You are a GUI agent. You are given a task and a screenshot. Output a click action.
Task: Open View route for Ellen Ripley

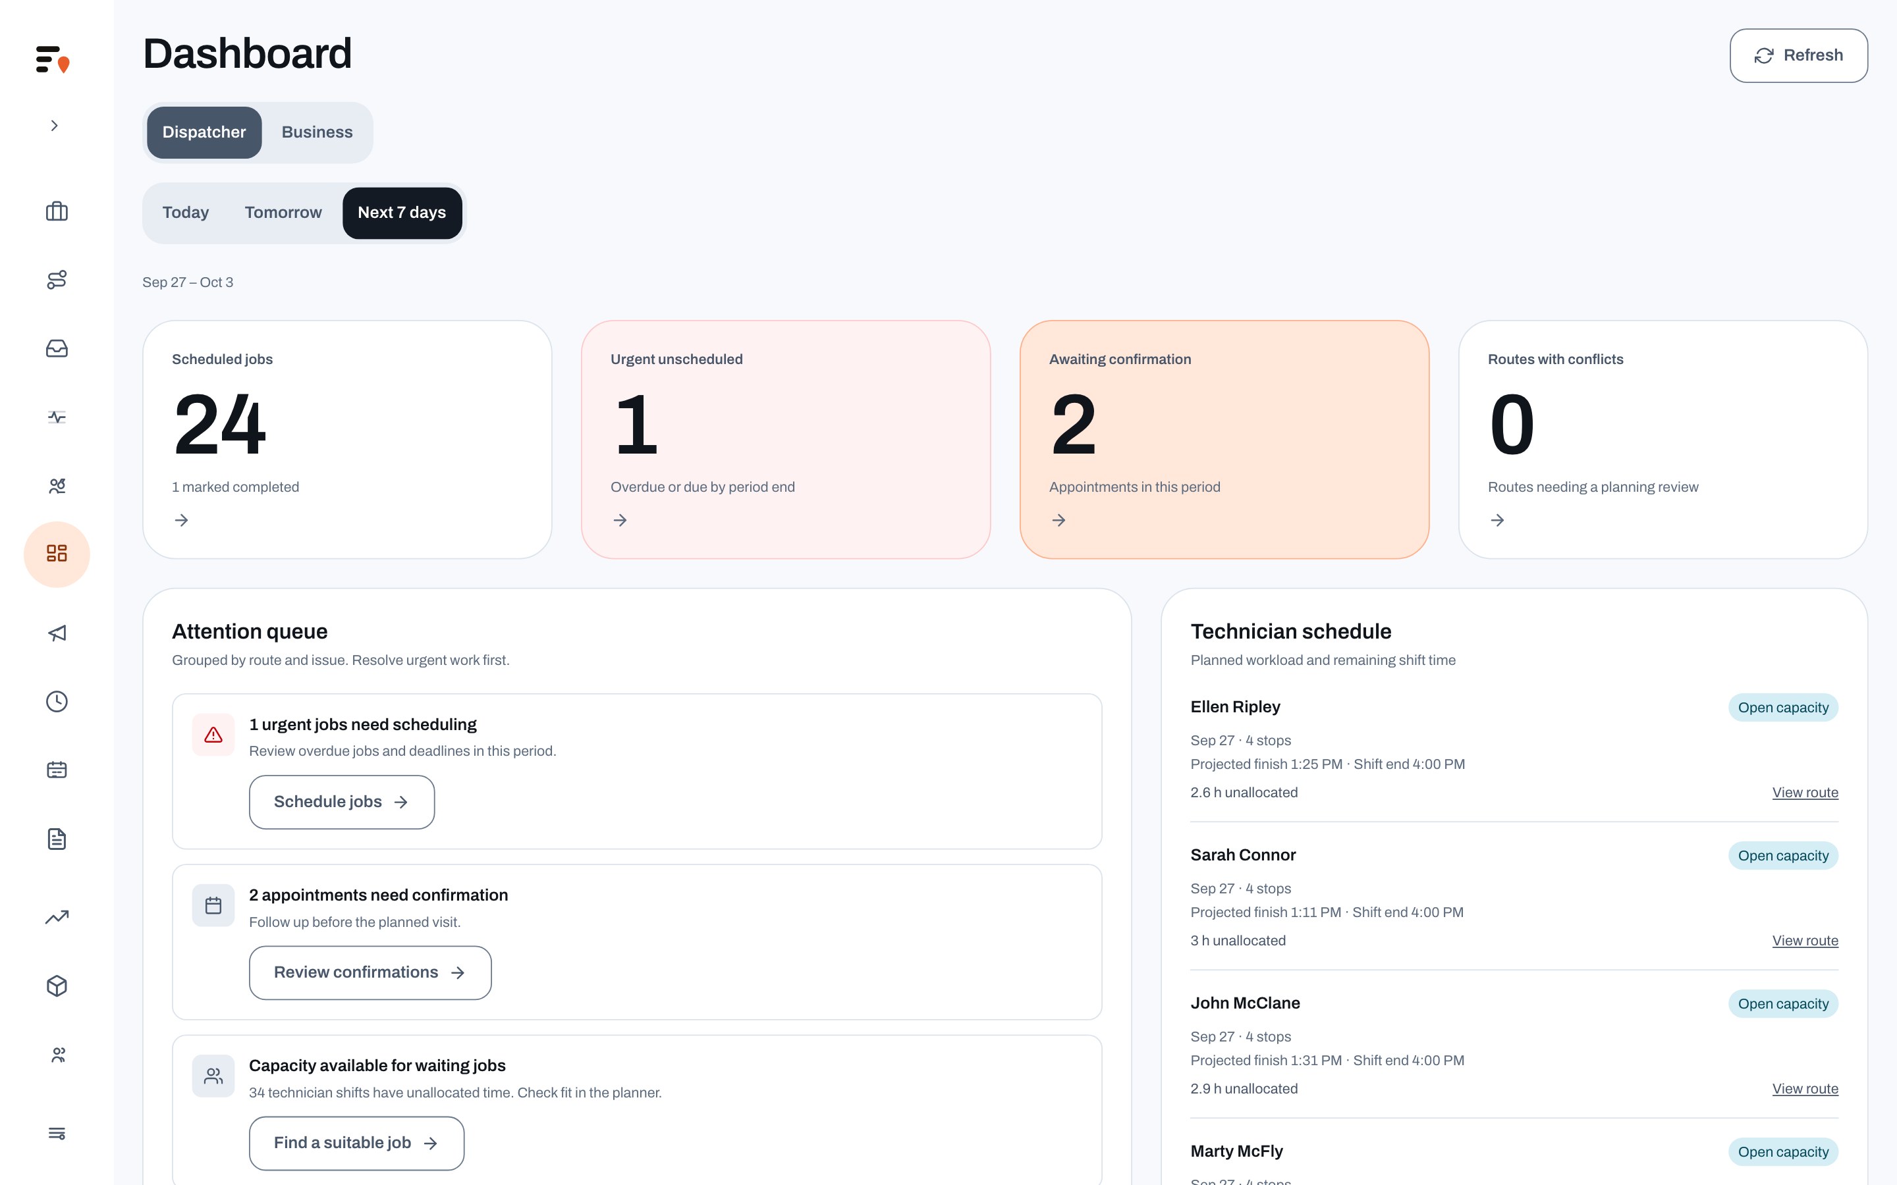click(1805, 793)
